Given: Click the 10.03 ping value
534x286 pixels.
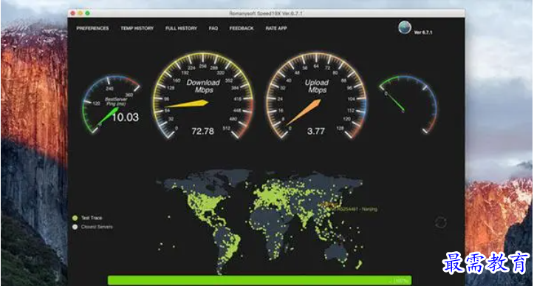Looking at the screenshot, I should click(126, 118).
